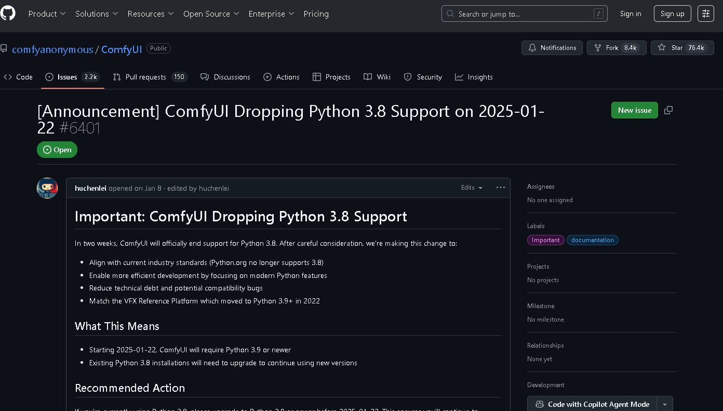Click huchenlei's avatar image
This screenshot has width=723, height=411.
pyautogui.click(x=47, y=188)
